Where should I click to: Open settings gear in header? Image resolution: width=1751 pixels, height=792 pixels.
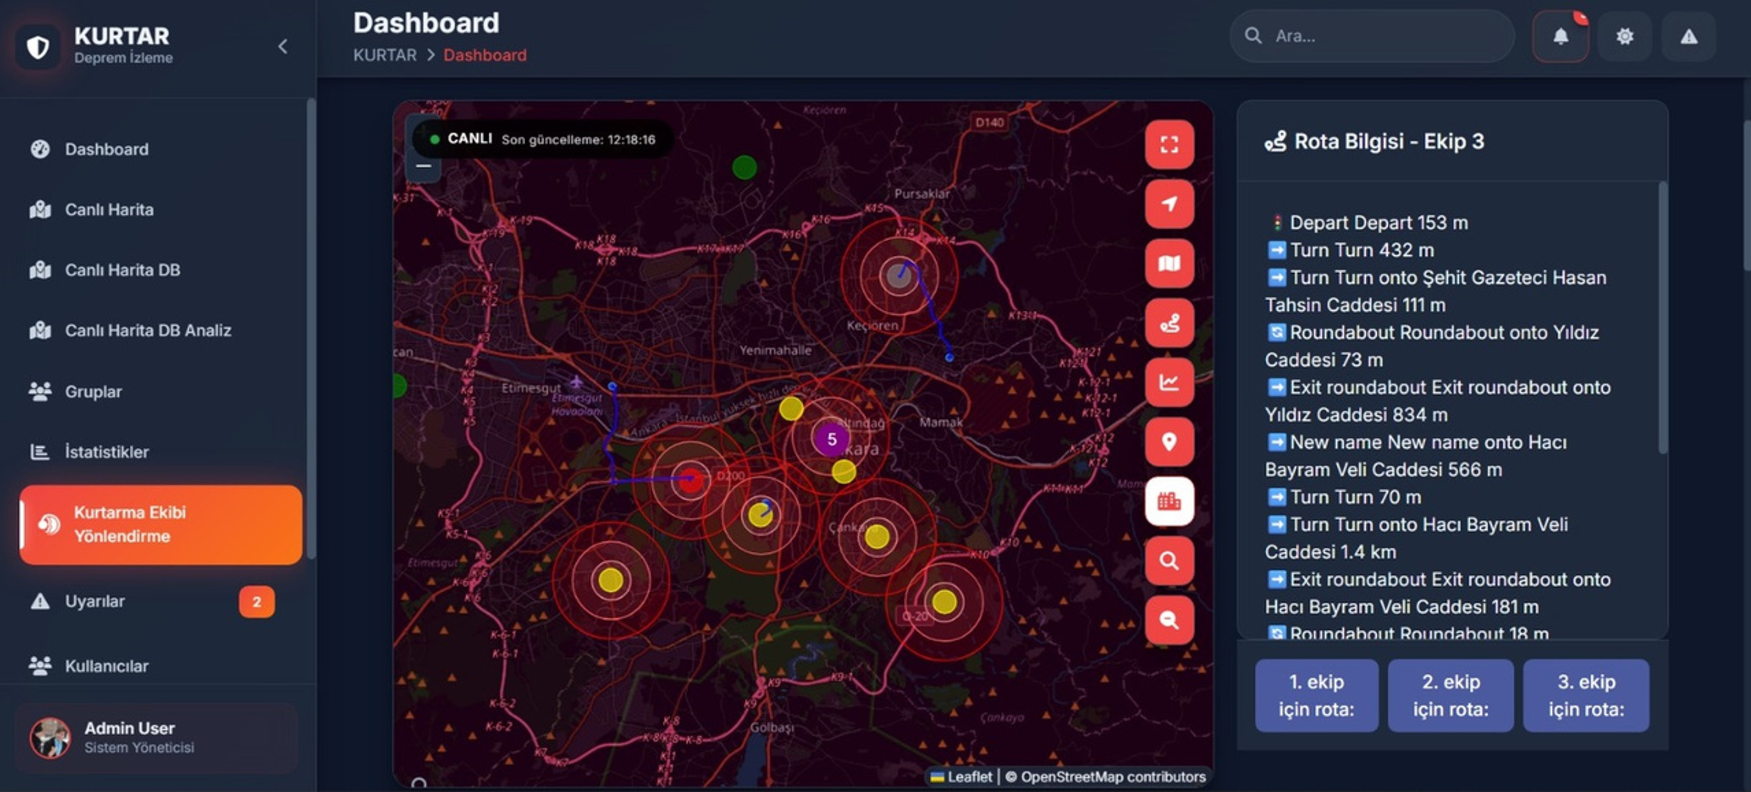[x=1624, y=37]
